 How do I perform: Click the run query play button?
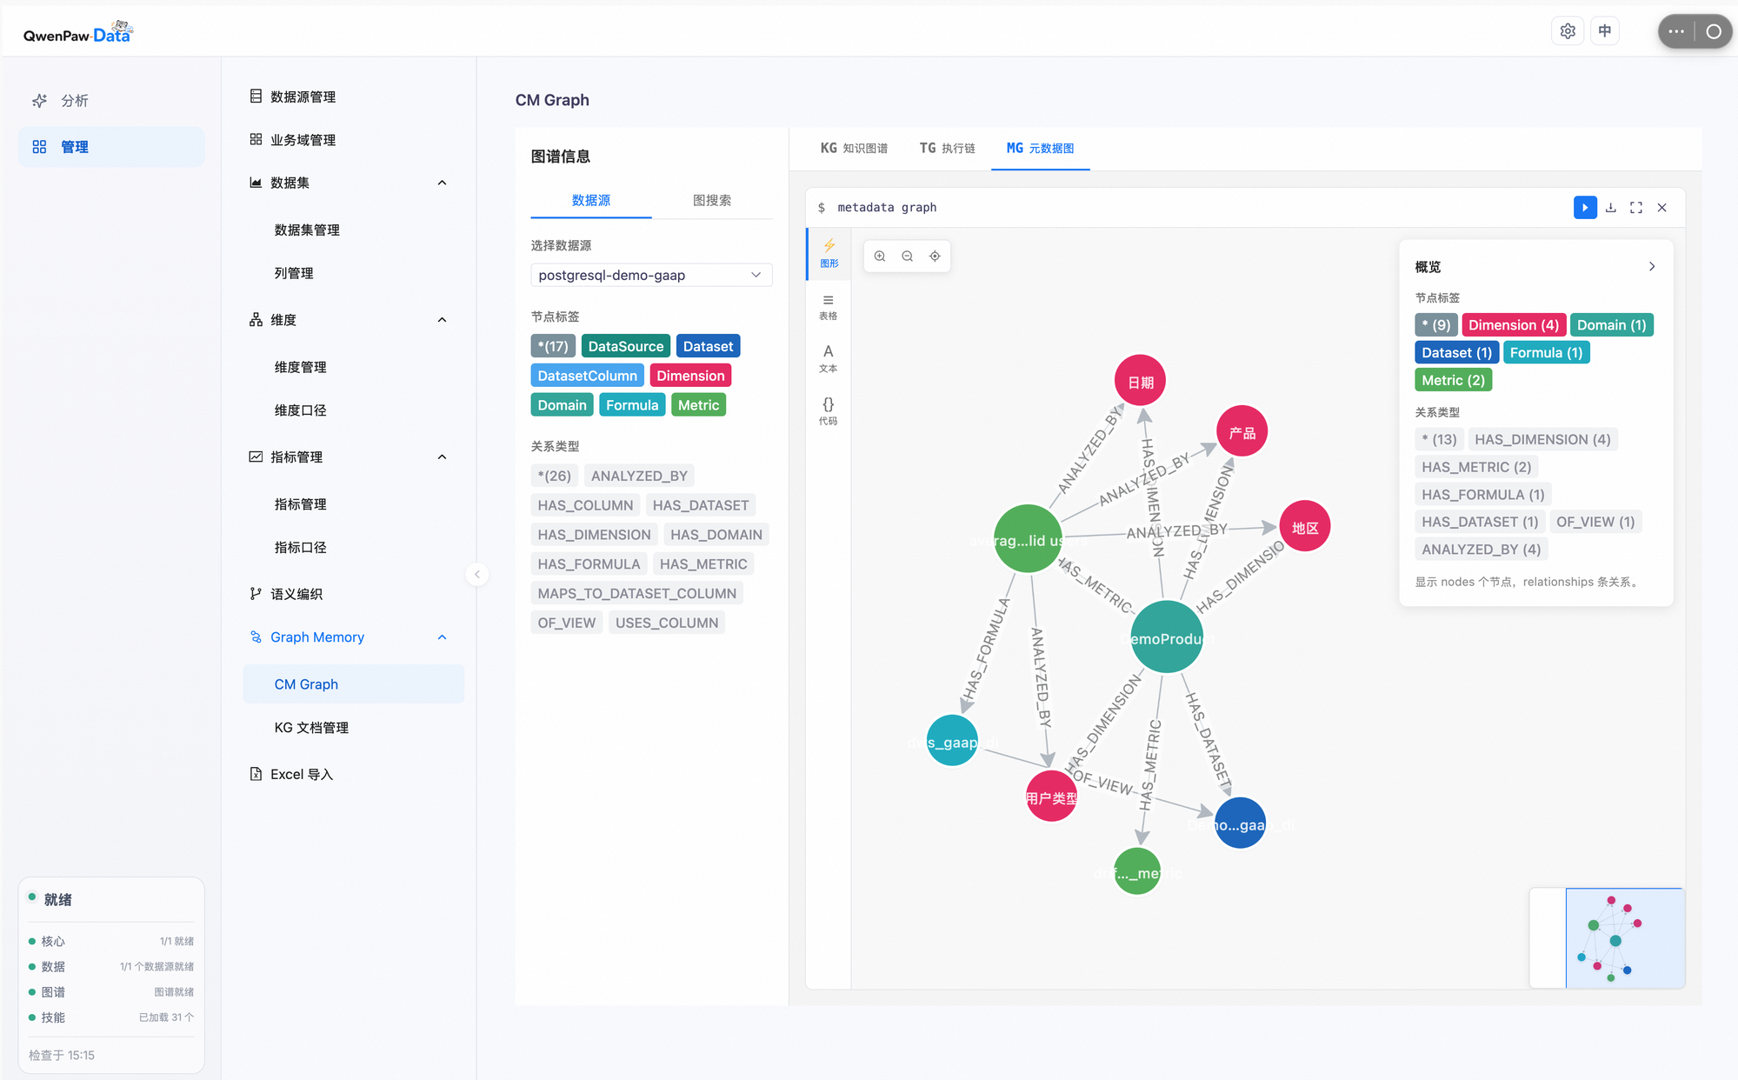1585,207
